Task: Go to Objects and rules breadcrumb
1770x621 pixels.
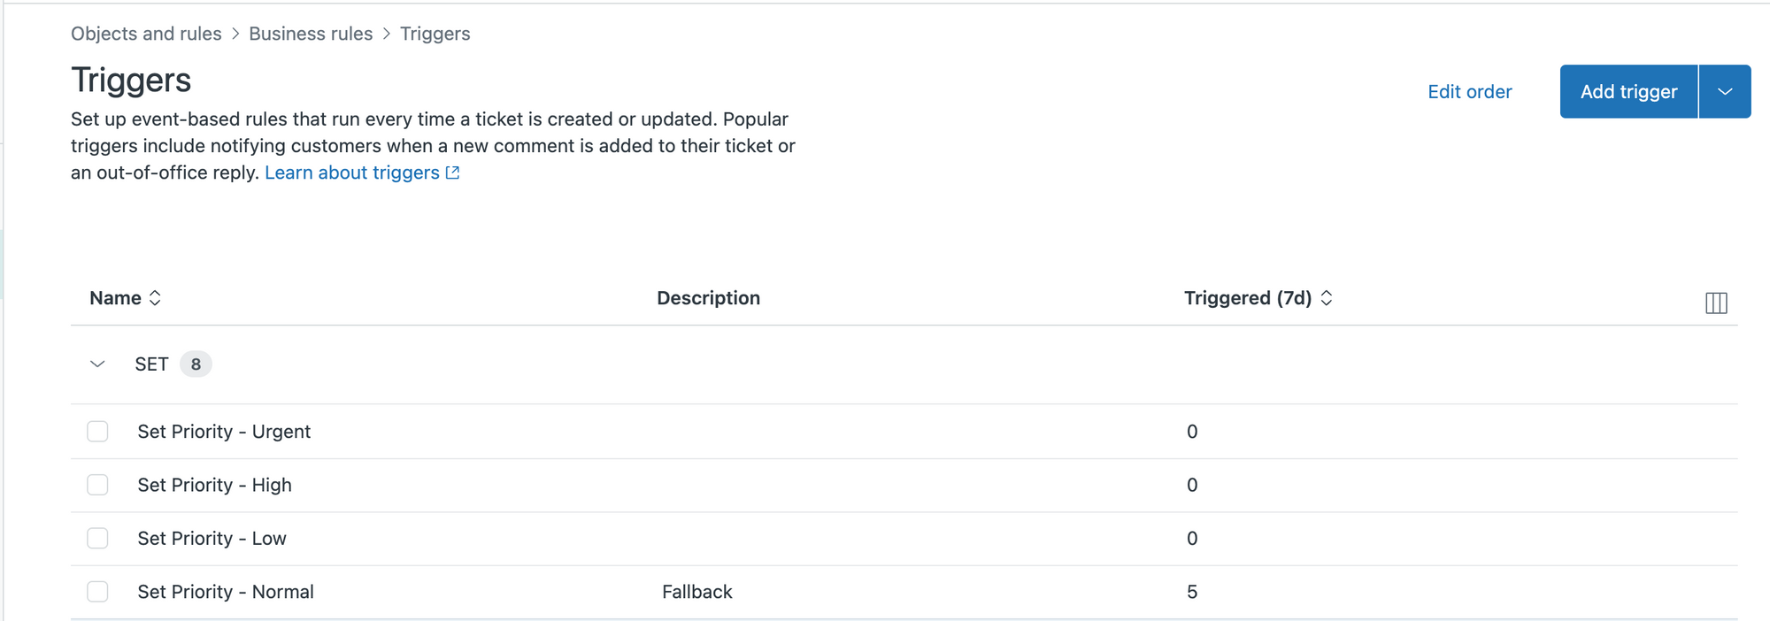Action: pyautogui.click(x=146, y=34)
